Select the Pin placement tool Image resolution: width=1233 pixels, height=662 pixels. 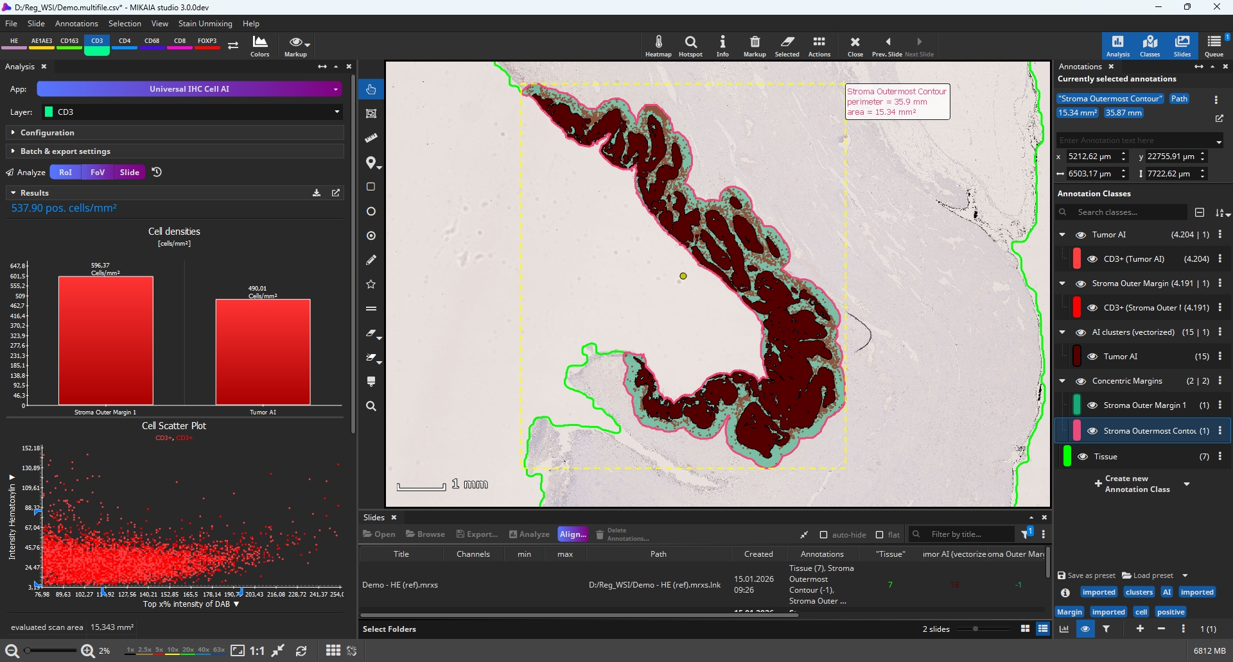(x=371, y=163)
